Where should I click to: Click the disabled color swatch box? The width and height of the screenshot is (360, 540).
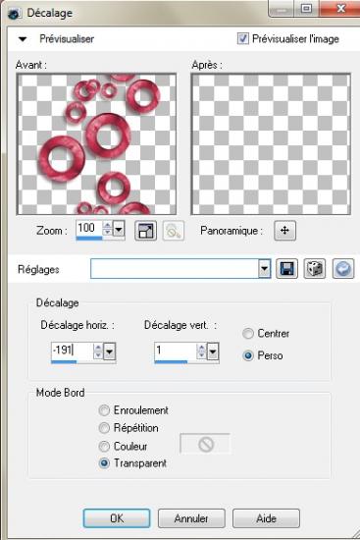tap(205, 444)
